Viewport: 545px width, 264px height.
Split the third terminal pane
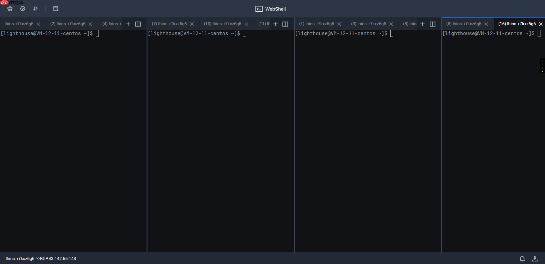pos(433,24)
